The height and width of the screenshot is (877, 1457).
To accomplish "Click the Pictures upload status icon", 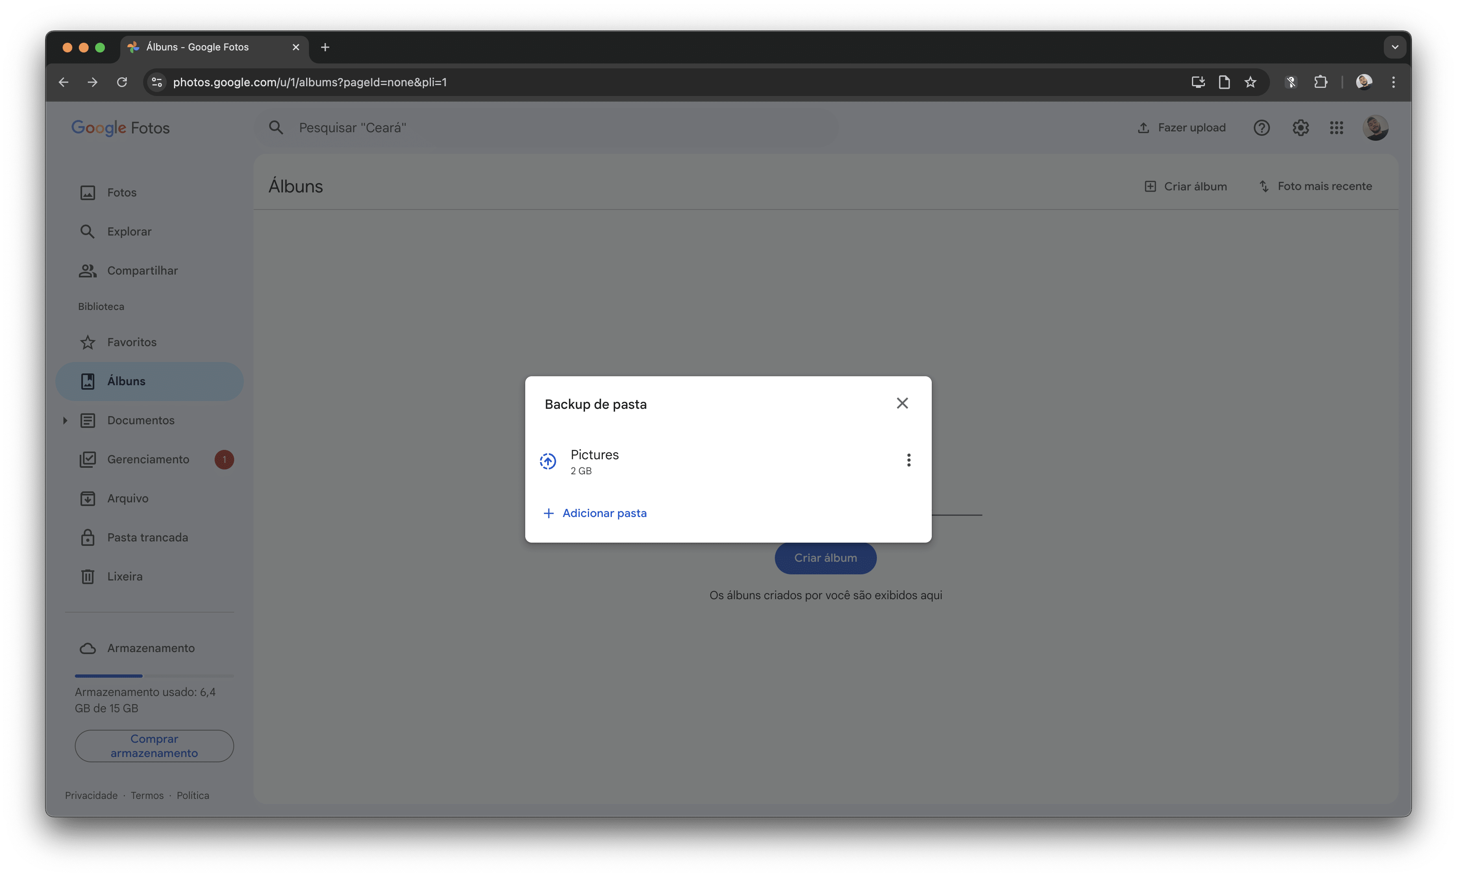I will [x=548, y=461].
